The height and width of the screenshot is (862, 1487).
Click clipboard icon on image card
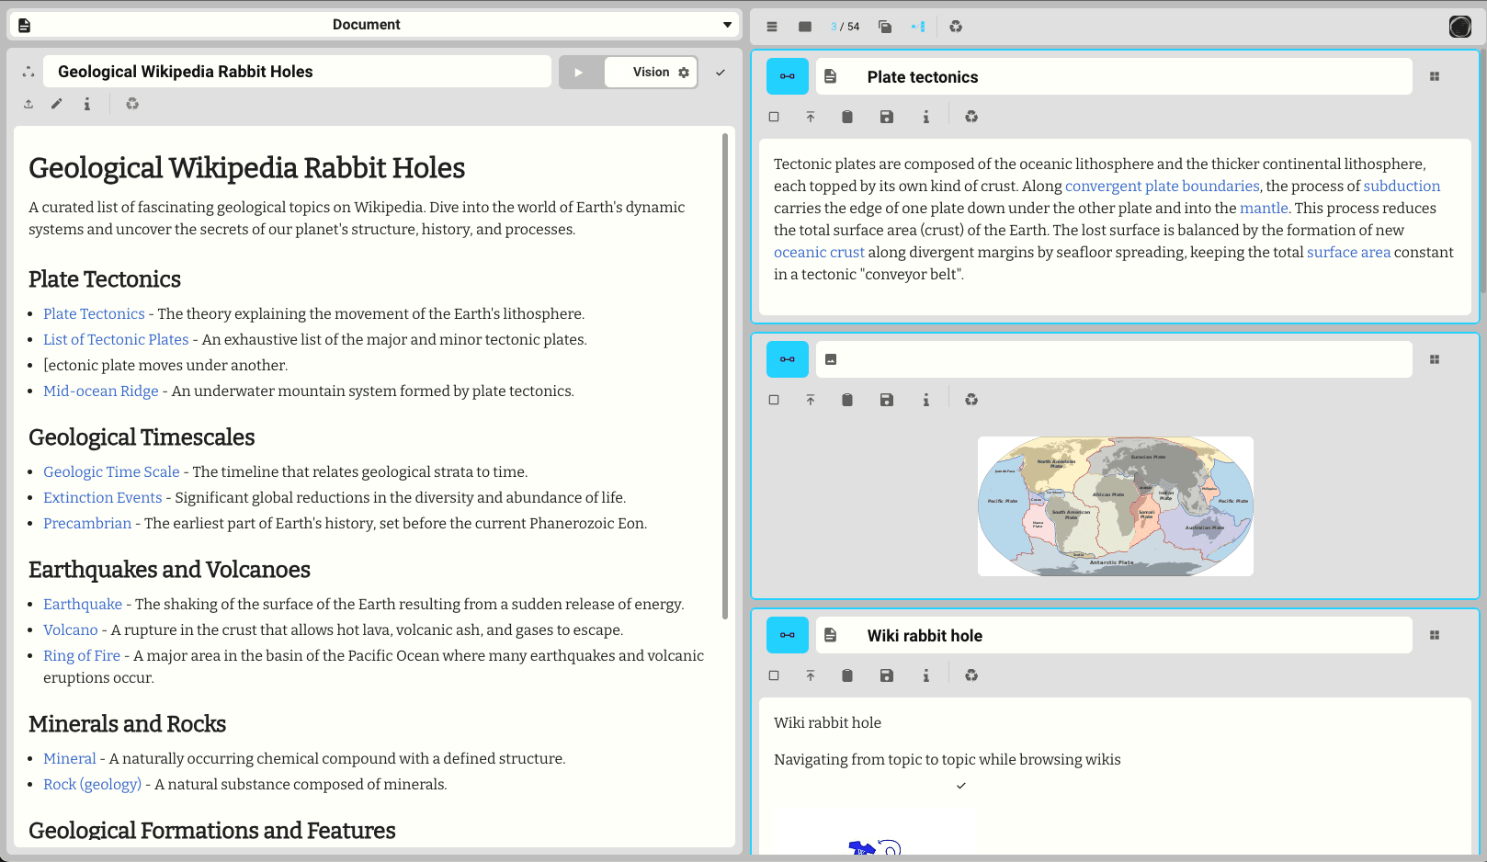(x=847, y=400)
